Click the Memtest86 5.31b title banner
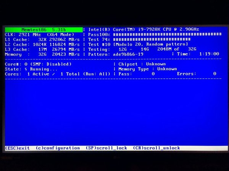This screenshot has width=229, height=171. (x=44, y=30)
